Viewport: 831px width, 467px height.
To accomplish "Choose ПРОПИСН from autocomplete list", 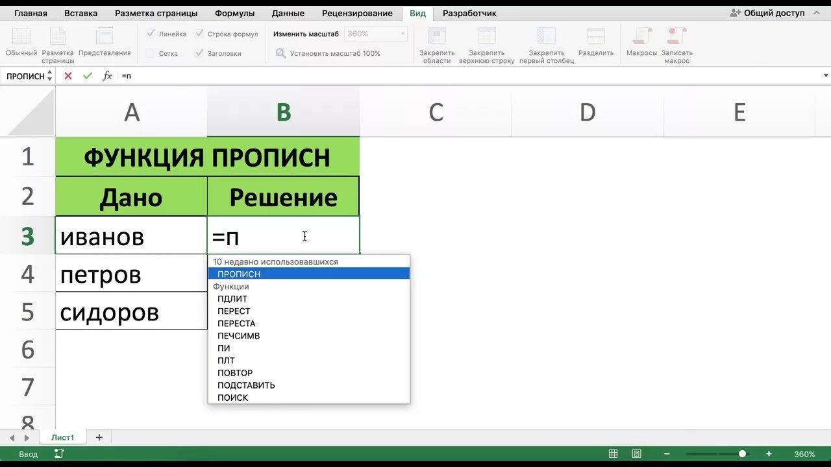I will 309,274.
